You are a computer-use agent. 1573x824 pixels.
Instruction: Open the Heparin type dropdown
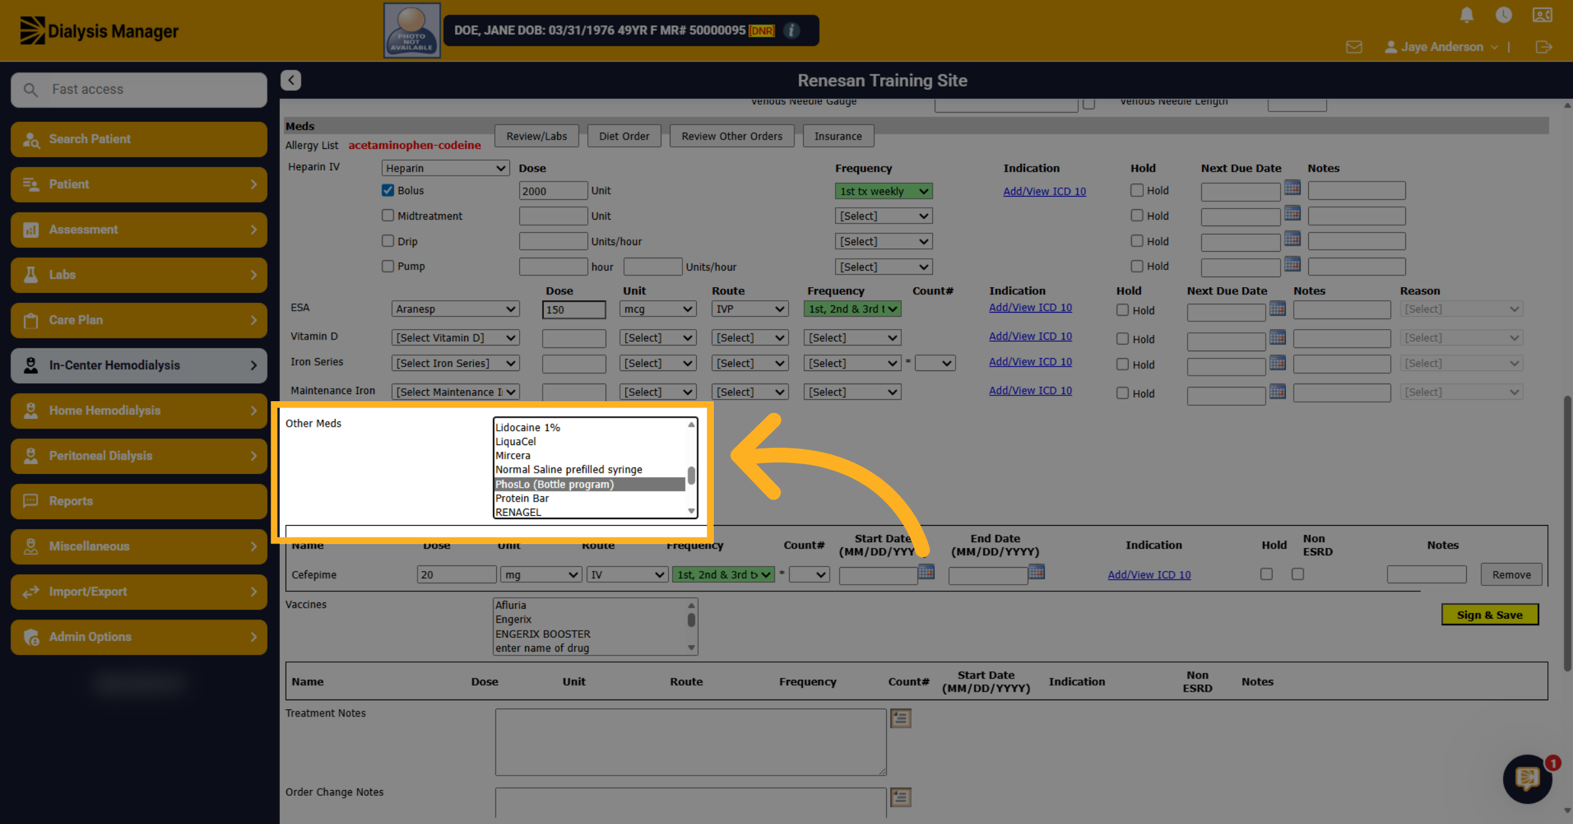446,168
